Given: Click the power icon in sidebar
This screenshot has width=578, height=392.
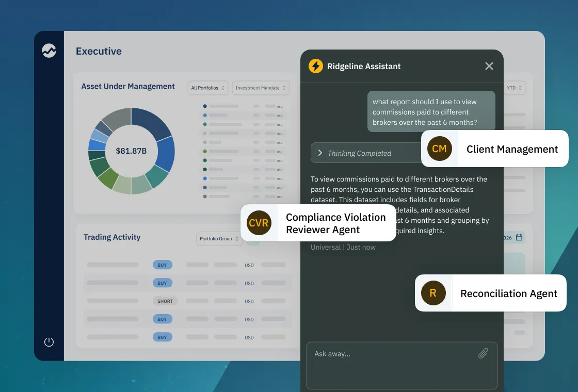Looking at the screenshot, I should pyautogui.click(x=49, y=342).
